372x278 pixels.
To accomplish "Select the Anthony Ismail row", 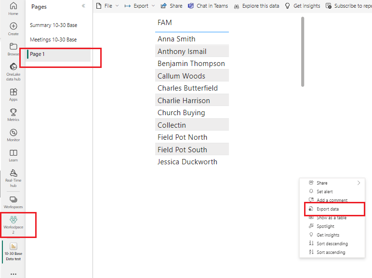I will [x=192, y=51].
